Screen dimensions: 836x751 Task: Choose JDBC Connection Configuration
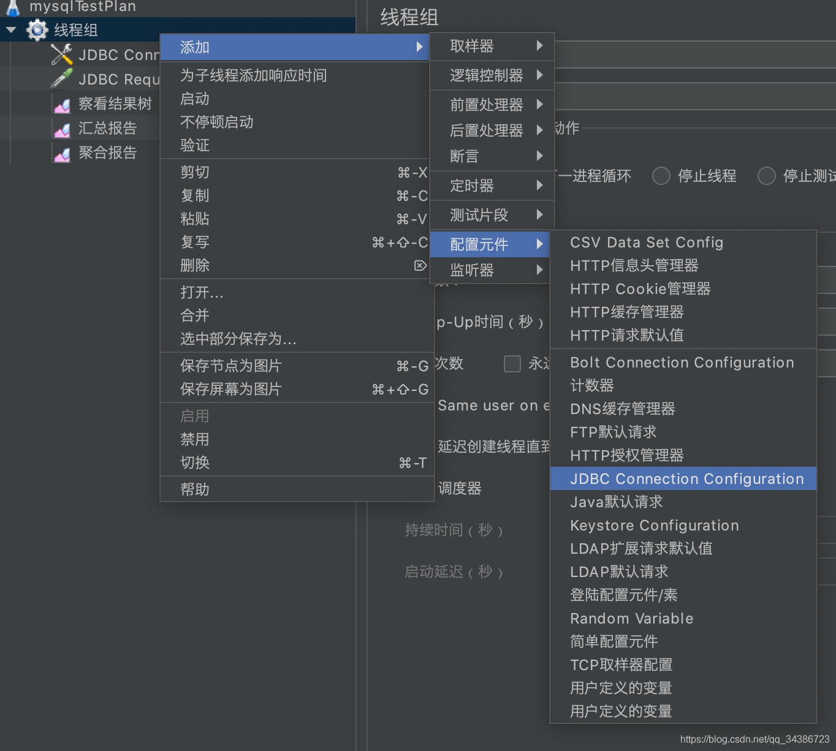pos(683,478)
